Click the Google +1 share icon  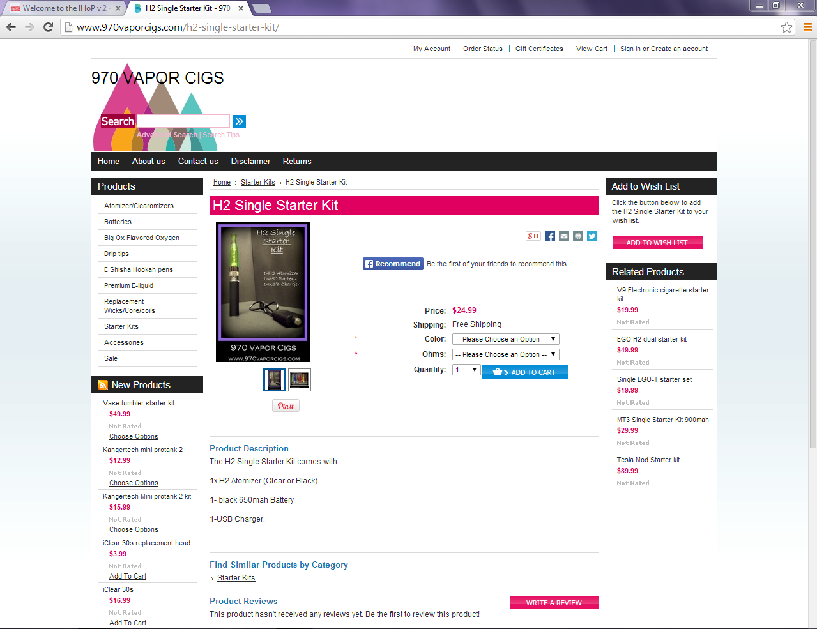pyautogui.click(x=533, y=236)
